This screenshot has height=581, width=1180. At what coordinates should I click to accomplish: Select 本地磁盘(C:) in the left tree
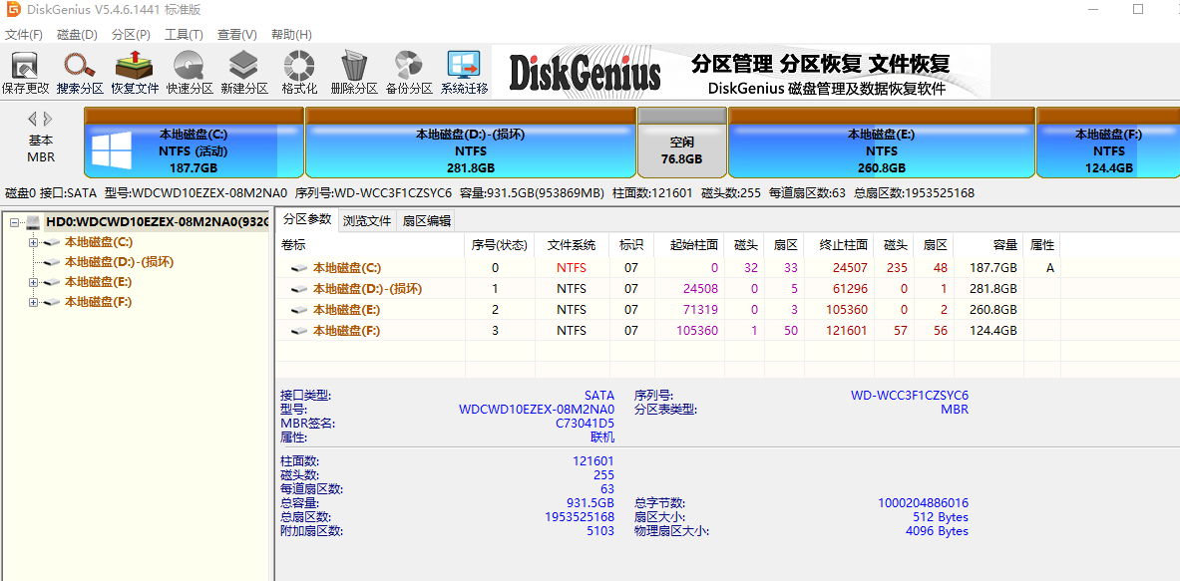click(x=99, y=242)
